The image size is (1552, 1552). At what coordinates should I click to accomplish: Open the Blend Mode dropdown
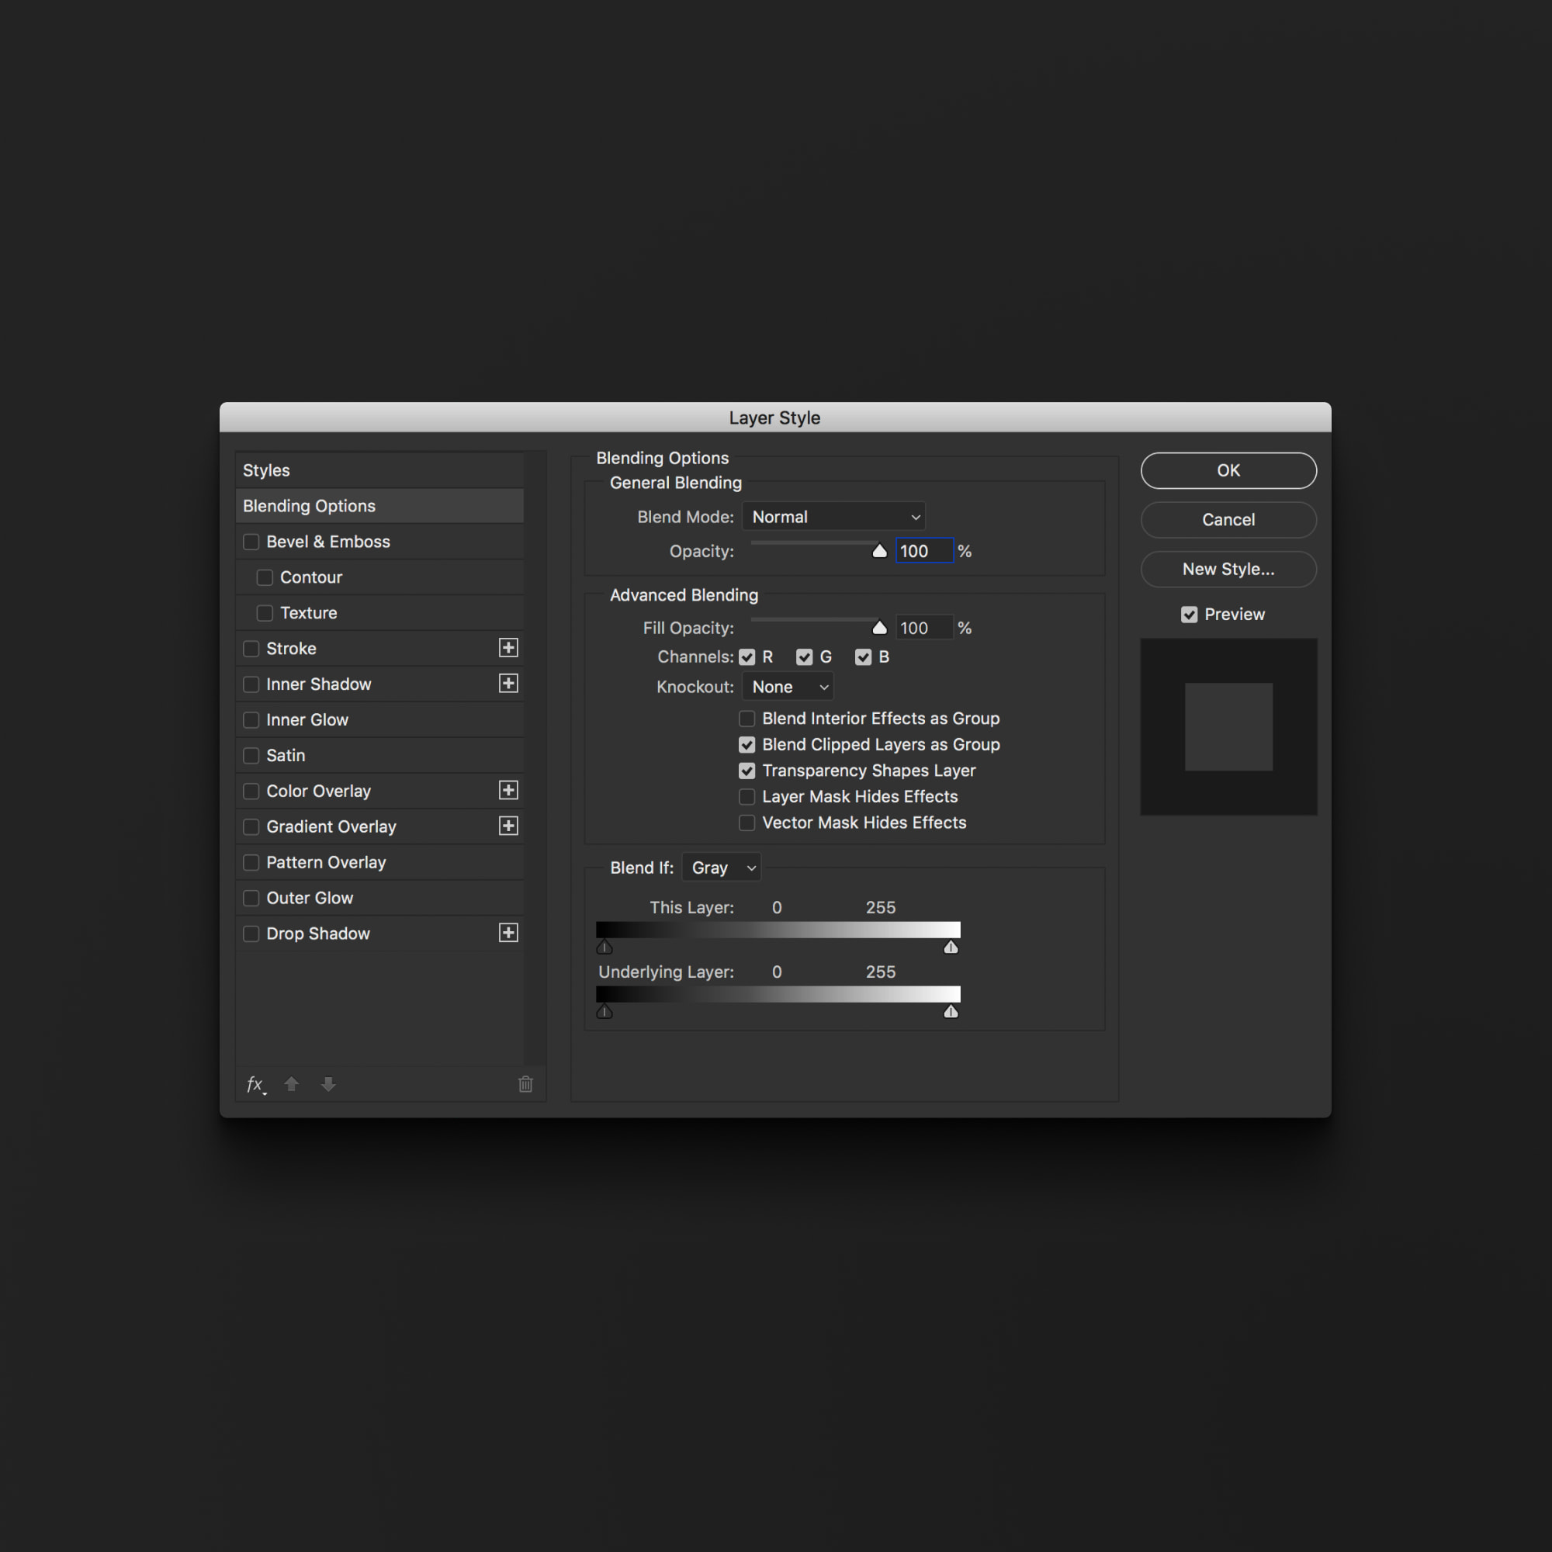point(834,518)
